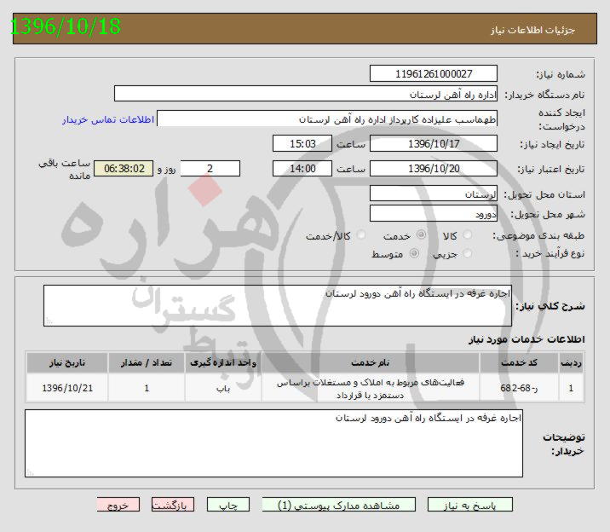Click service code cell ر-68-682

519,388
